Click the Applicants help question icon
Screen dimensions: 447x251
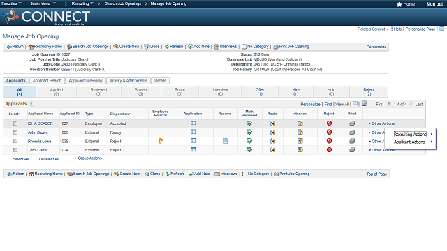pos(31,104)
